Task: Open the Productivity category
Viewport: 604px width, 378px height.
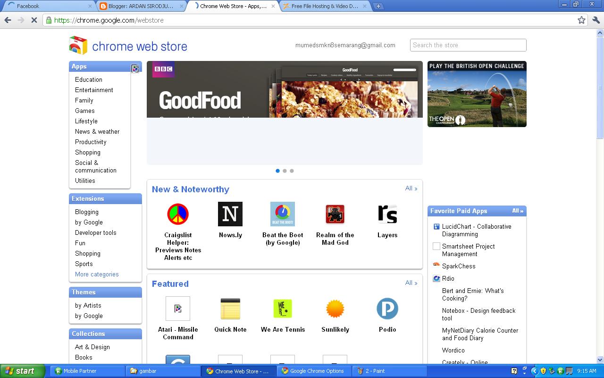Action: click(91, 142)
